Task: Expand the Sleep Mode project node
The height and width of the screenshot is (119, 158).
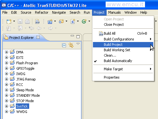Action: coord(6,90)
